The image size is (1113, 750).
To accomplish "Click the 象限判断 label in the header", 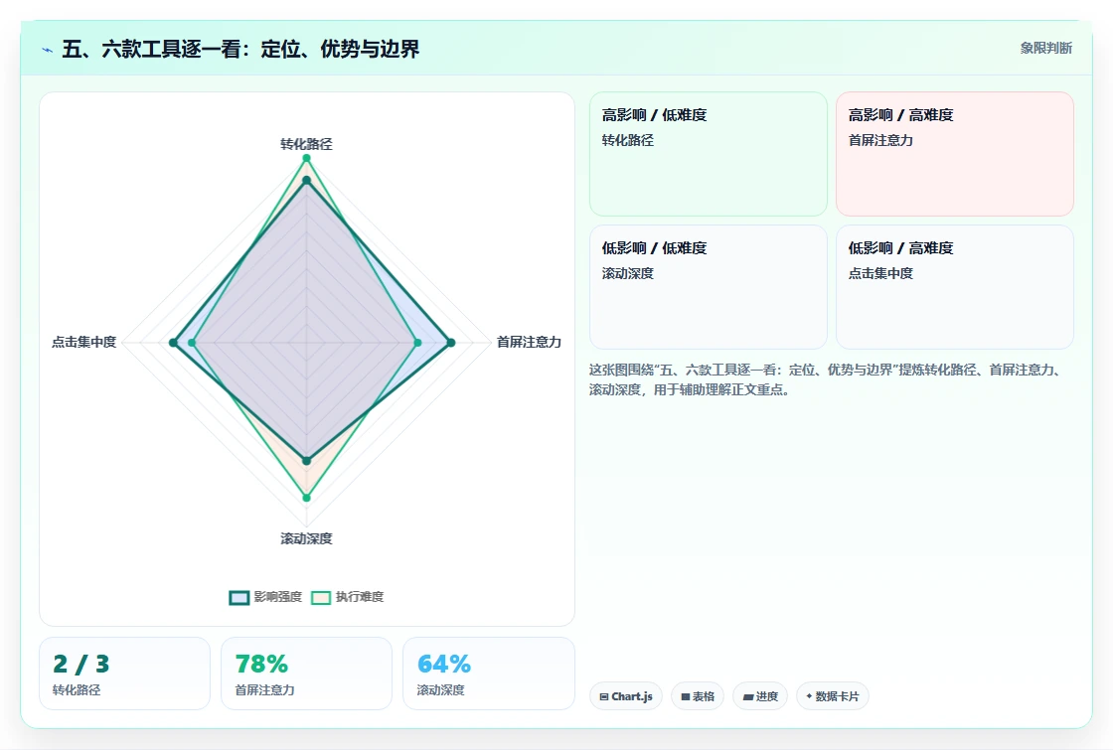I will (1046, 49).
